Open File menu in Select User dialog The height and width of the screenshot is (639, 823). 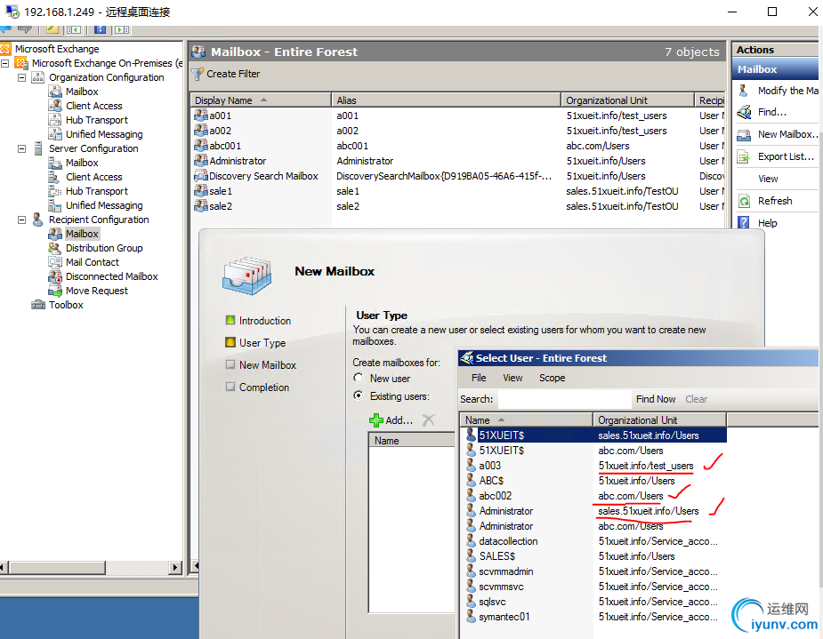479,378
